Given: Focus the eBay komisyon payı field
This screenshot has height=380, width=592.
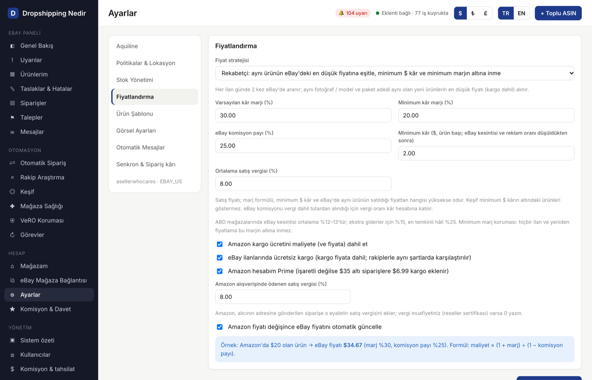Looking at the screenshot, I should point(303,146).
